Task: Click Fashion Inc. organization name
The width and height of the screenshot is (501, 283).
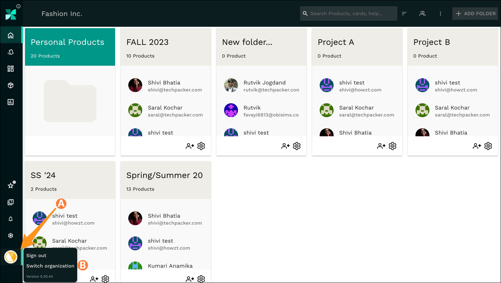Action: coord(62,14)
